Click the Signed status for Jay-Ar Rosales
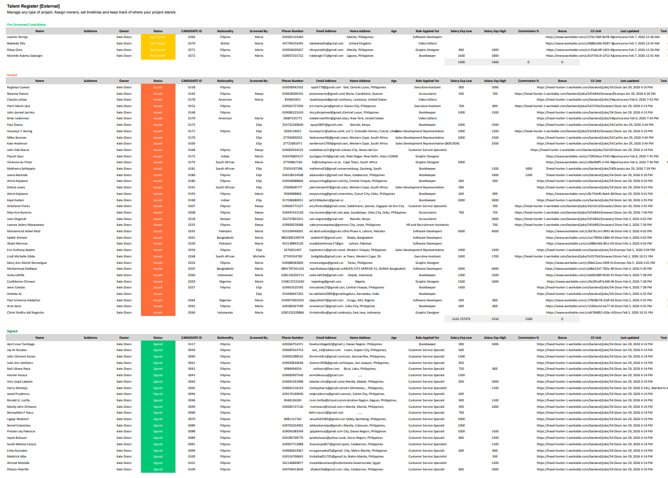668x478 pixels. pyautogui.click(x=158, y=350)
